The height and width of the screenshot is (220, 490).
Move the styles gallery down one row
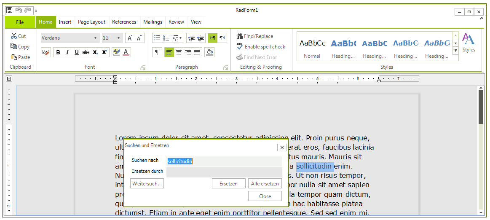tap(455, 43)
